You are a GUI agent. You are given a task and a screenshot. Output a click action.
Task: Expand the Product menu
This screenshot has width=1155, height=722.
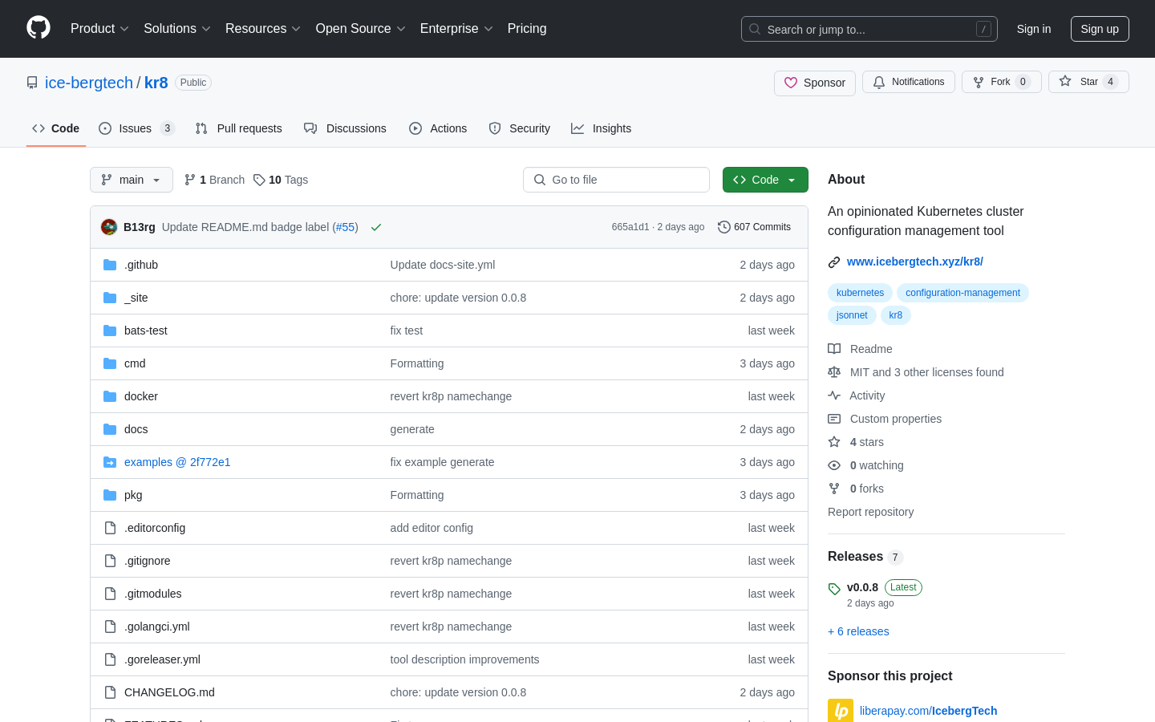point(99,28)
